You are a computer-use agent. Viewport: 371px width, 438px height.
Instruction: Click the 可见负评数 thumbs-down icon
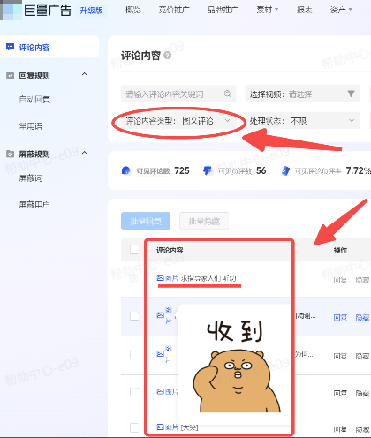tap(208, 170)
